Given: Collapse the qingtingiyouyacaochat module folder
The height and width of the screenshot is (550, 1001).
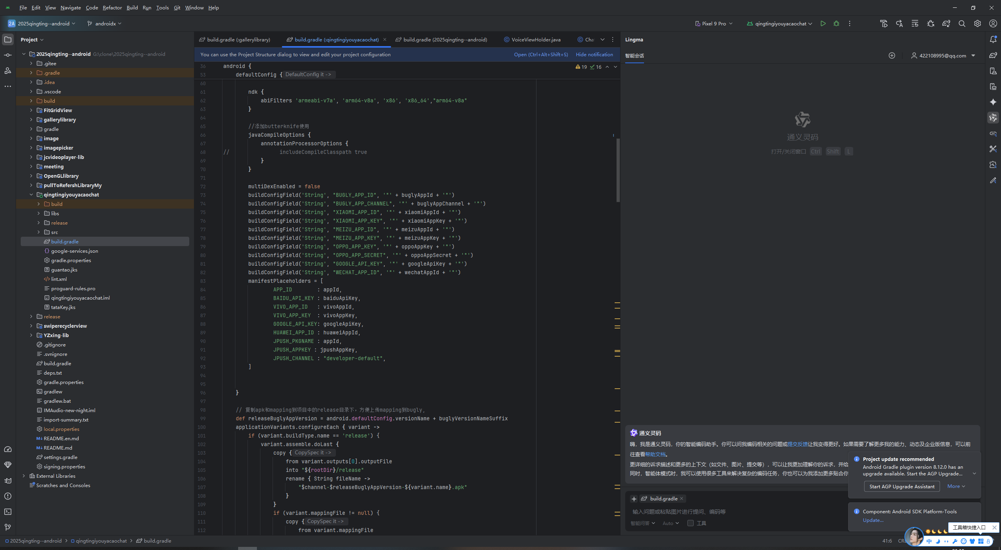Looking at the screenshot, I should (x=31, y=195).
